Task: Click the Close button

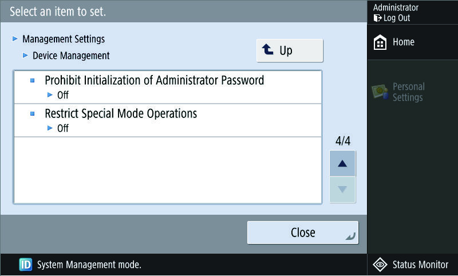Action: (x=303, y=232)
